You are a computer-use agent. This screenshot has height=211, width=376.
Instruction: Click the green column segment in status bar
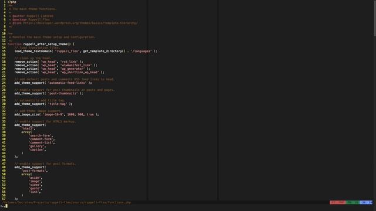click(352, 202)
